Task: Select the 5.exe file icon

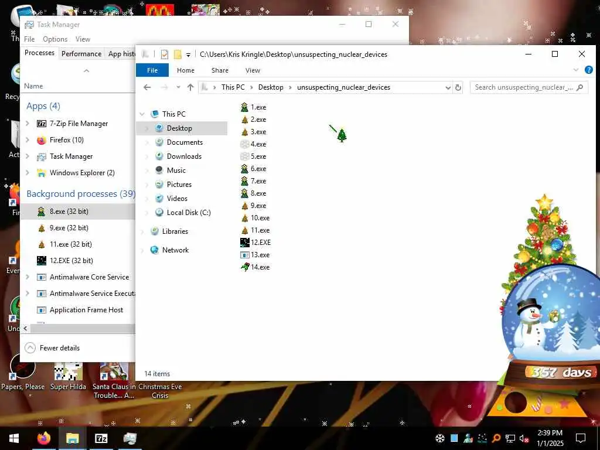Action: tap(244, 156)
